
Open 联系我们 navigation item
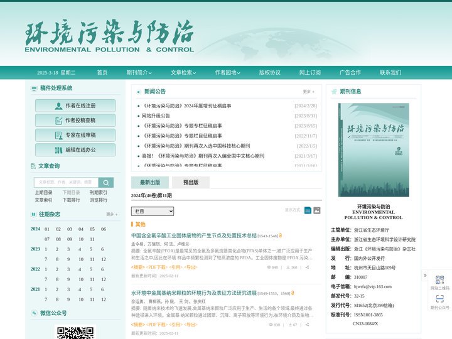tap(390, 73)
